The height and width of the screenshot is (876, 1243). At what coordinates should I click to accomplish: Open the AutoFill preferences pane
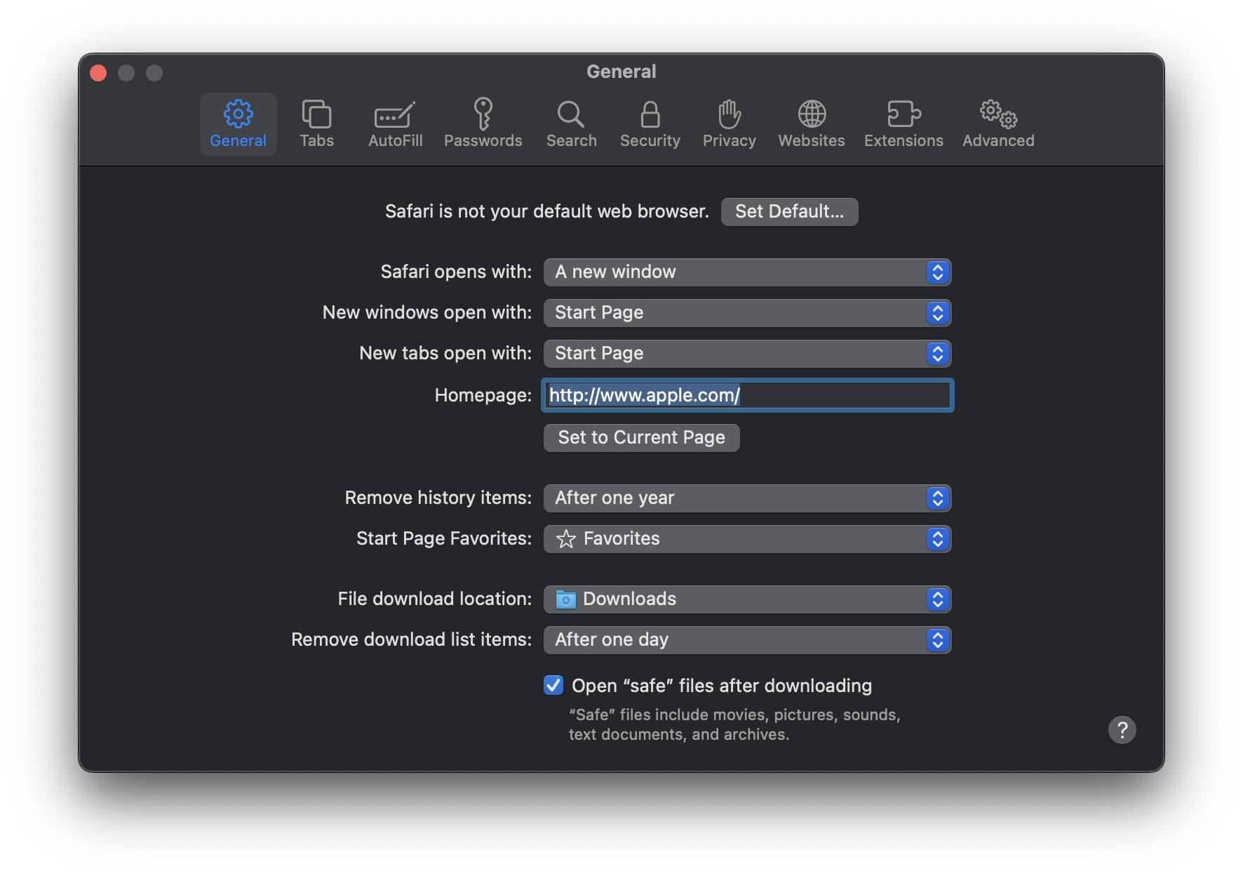[x=395, y=124]
